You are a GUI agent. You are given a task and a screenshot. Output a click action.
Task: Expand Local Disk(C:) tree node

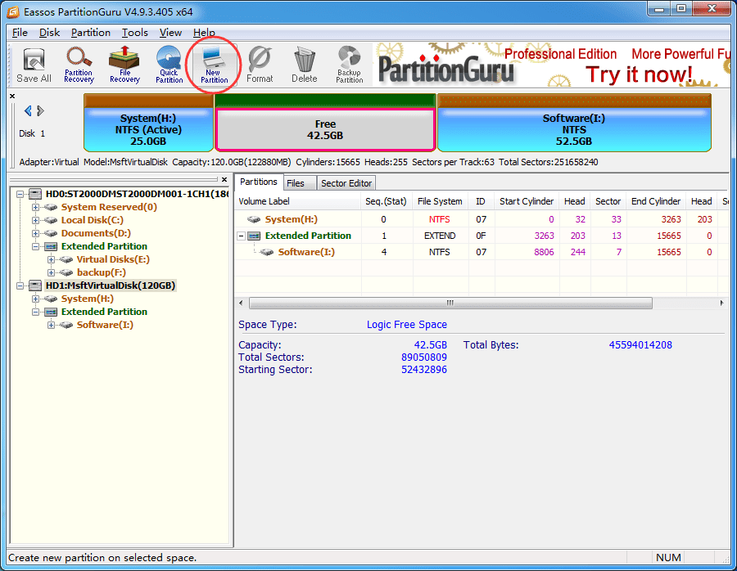coord(35,220)
